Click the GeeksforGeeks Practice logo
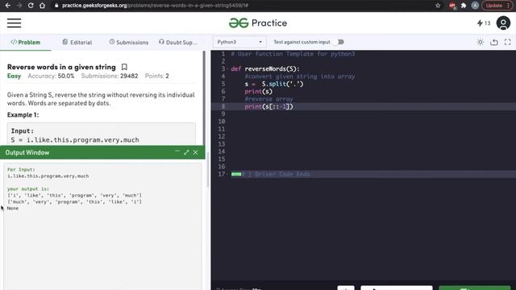Screen dimensions: 516x290 click(258, 23)
